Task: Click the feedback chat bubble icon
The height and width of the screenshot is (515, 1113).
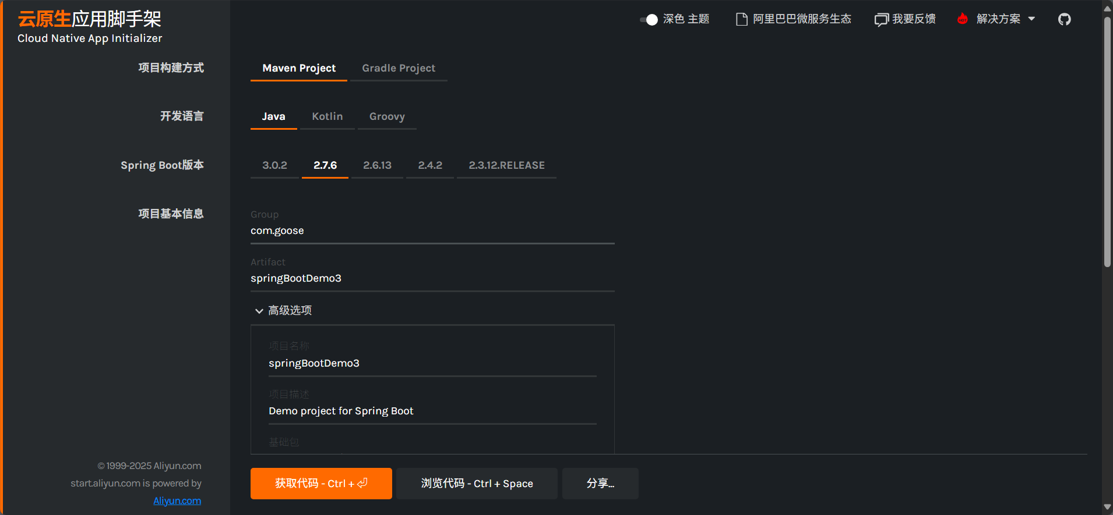Action: (881, 20)
